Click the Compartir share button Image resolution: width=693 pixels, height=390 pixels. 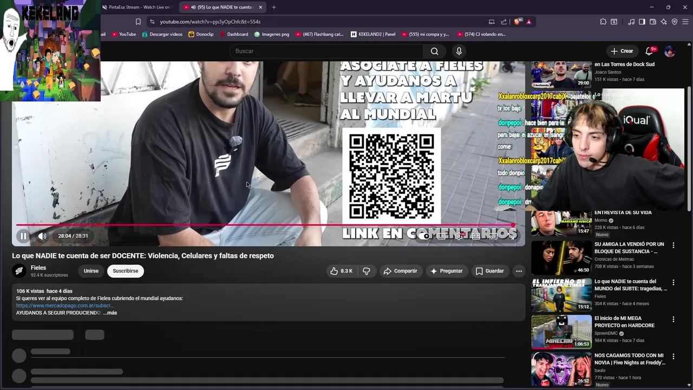tap(400, 271)
